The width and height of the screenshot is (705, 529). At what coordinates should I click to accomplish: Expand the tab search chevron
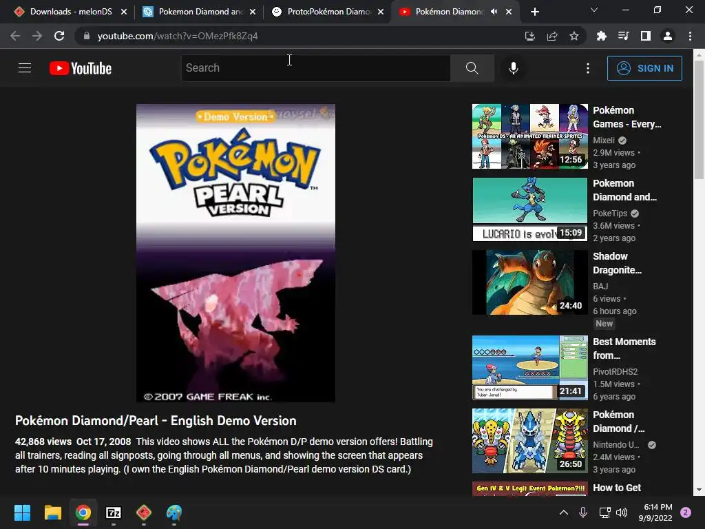(x=594, y=10)
